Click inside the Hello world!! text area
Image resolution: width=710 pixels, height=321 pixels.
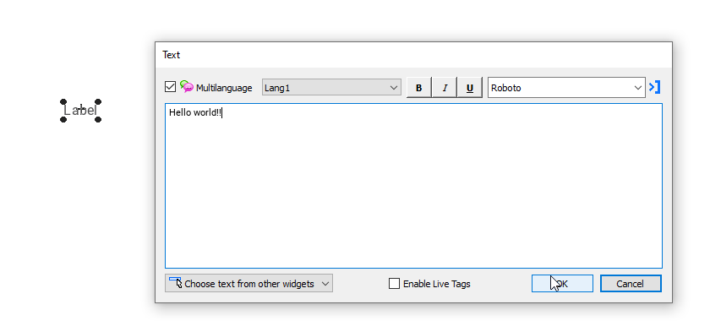pyautogui.click(x=413, y=186)
